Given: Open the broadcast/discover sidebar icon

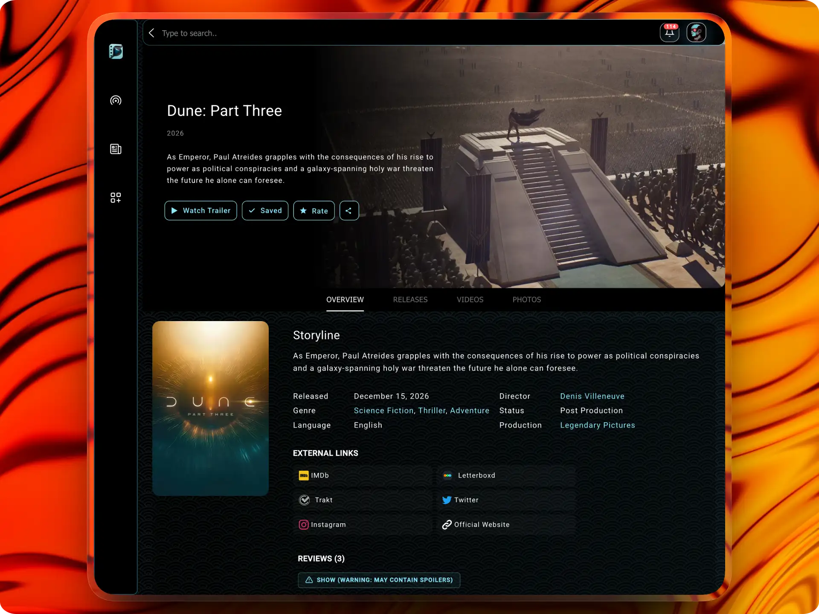Looking at the screenshot, I should click(x=116, y=101).
